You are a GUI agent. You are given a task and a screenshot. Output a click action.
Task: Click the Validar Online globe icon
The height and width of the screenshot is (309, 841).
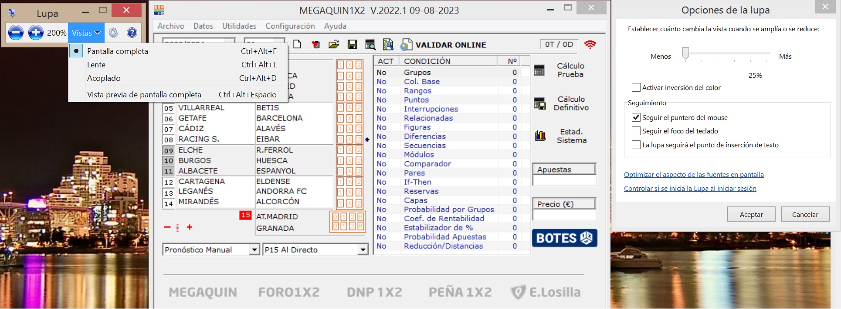tap(406, 44)
